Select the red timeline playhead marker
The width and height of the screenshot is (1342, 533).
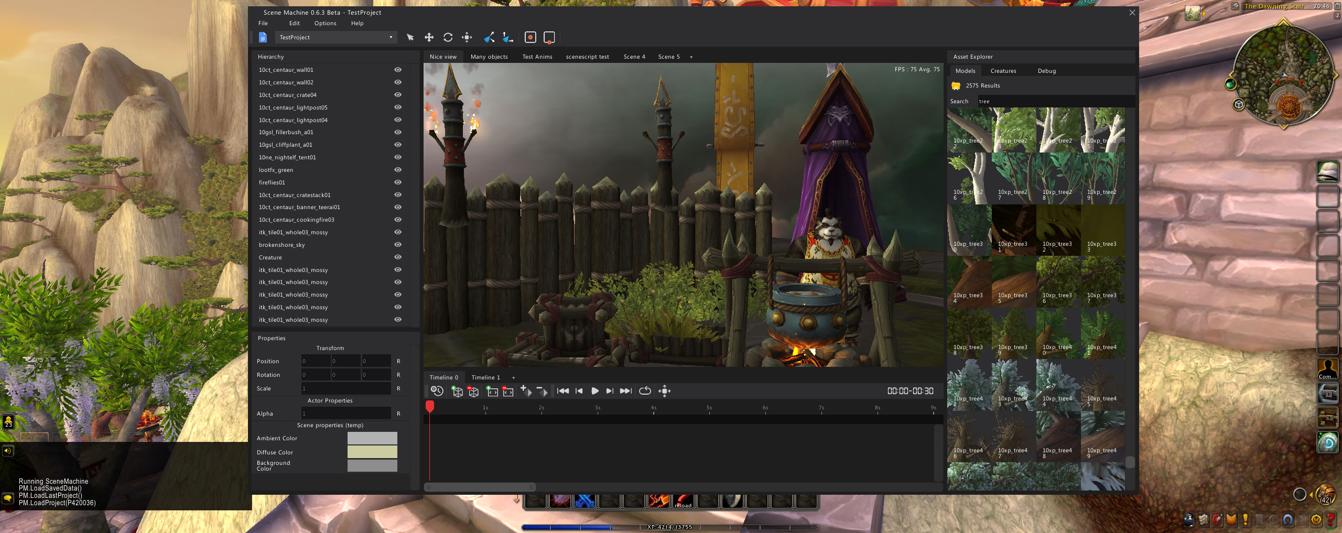[430, 406]
